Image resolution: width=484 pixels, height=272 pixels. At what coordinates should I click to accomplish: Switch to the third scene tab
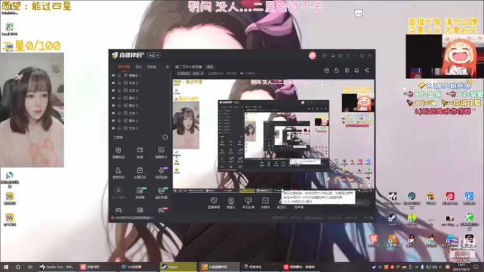(152, 66)
